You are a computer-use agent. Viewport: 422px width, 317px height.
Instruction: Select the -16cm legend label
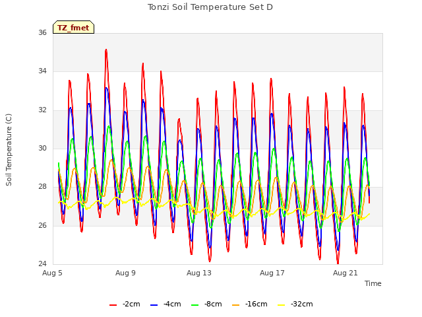coord(256,304)
